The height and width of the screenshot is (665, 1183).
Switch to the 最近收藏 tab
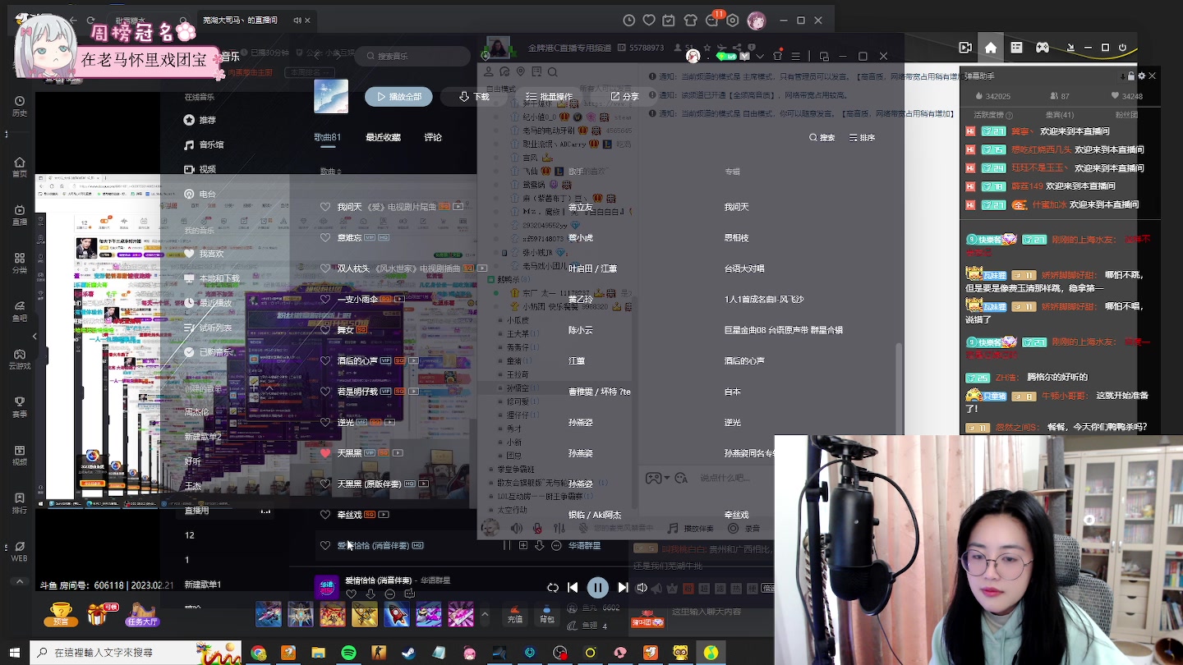383,137
